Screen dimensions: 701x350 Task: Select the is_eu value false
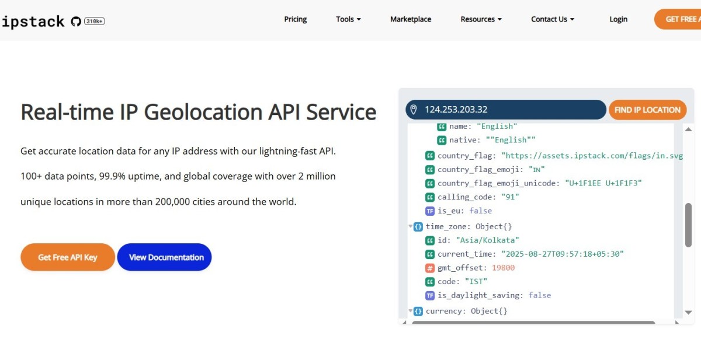click(481, 211)
